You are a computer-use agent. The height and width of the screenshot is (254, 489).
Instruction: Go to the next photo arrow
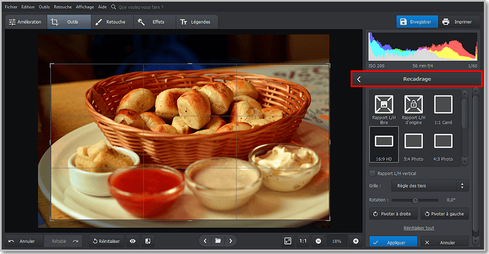click(231, 241)
